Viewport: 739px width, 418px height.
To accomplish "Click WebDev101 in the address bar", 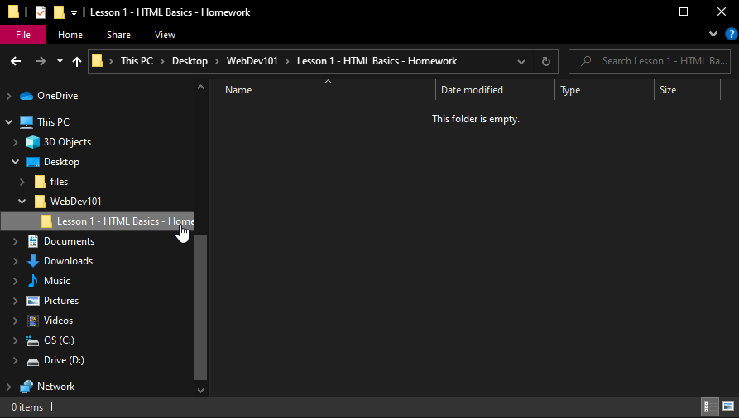I will [252, 61].
